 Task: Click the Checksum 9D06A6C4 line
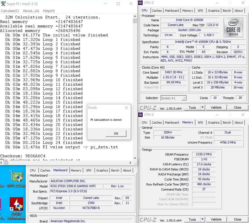23,156
